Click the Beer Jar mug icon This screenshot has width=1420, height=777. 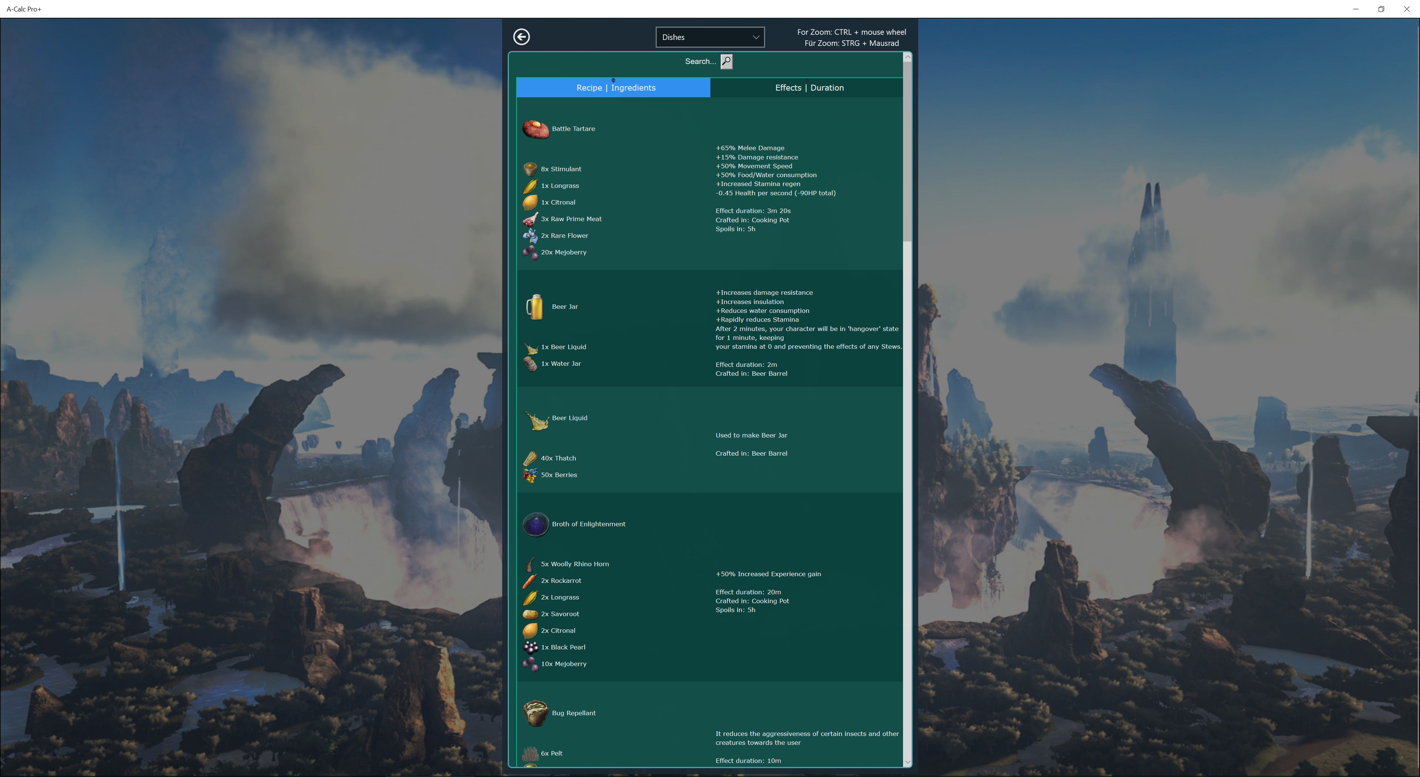click(535, 307)
